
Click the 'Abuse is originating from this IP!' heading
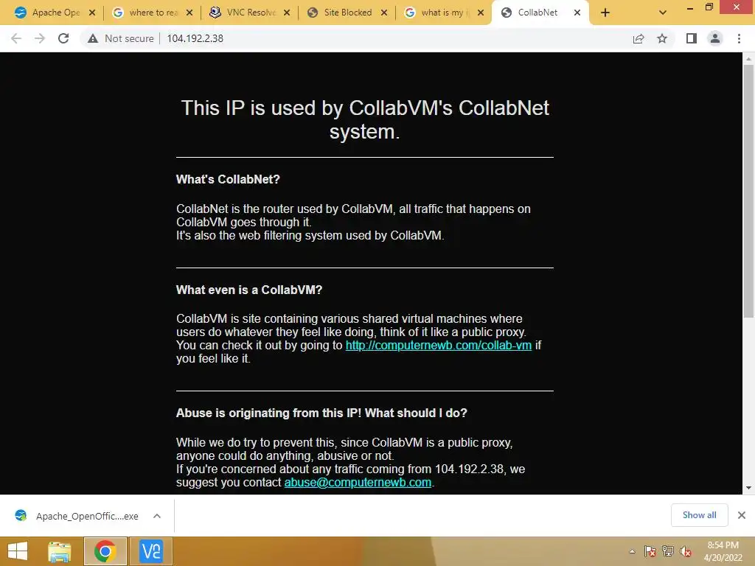tap(321, 413)
